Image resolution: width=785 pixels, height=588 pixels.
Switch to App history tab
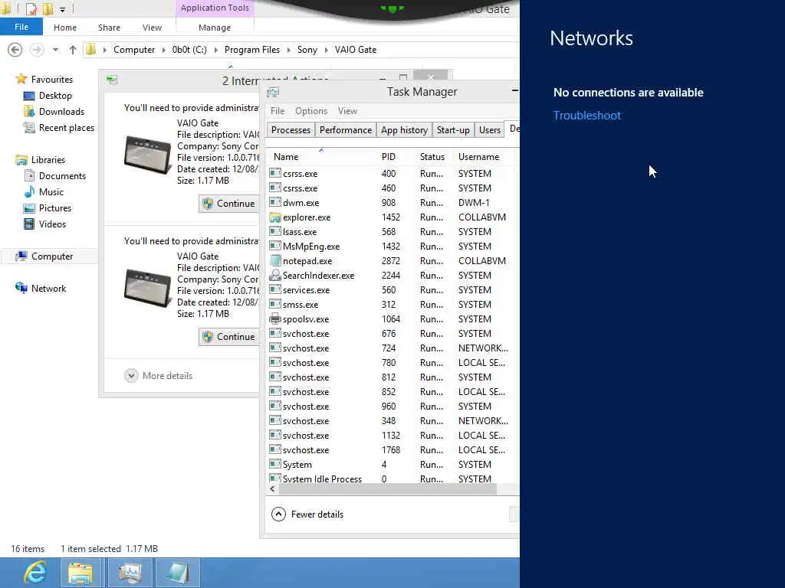tap(404, 130)
